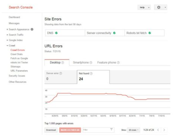
Task: Go to next page of results arrow
Action: point(164,130)
